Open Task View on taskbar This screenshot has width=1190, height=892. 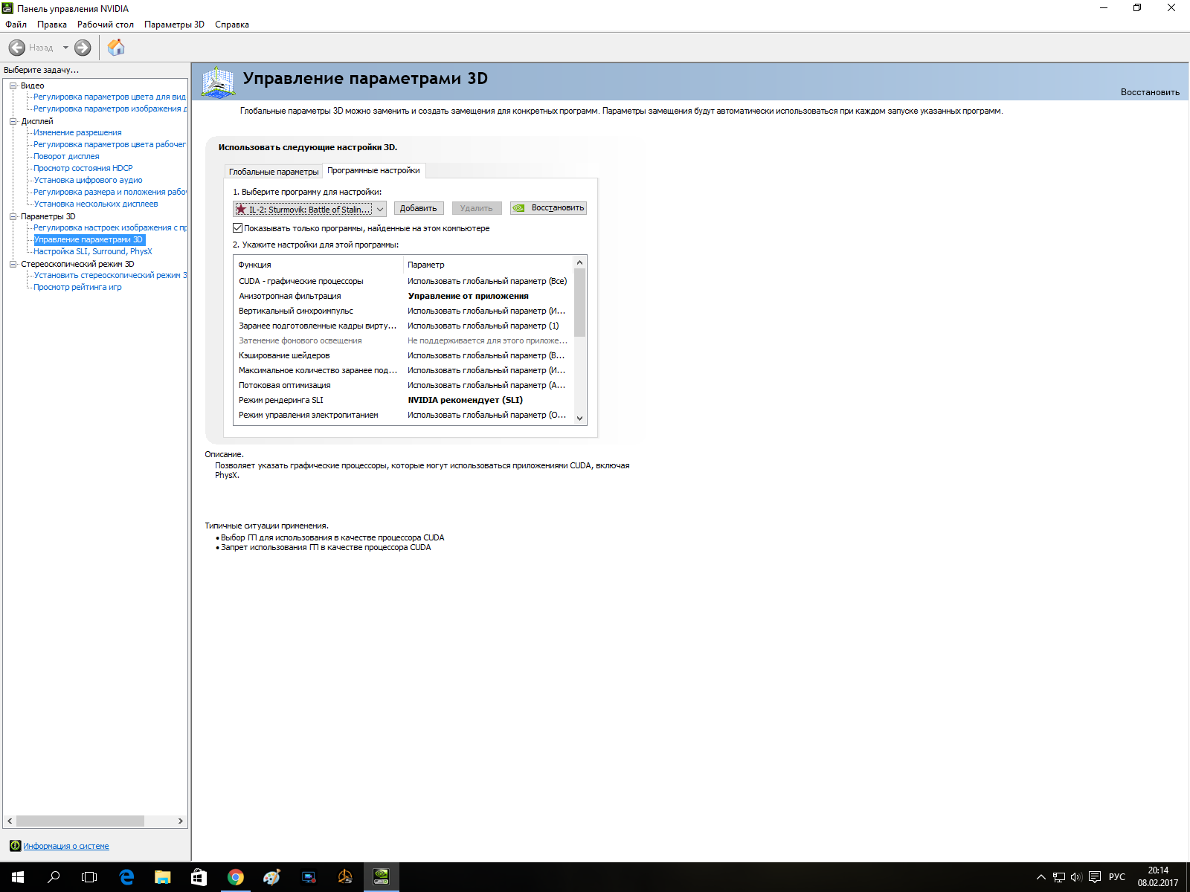89,877
